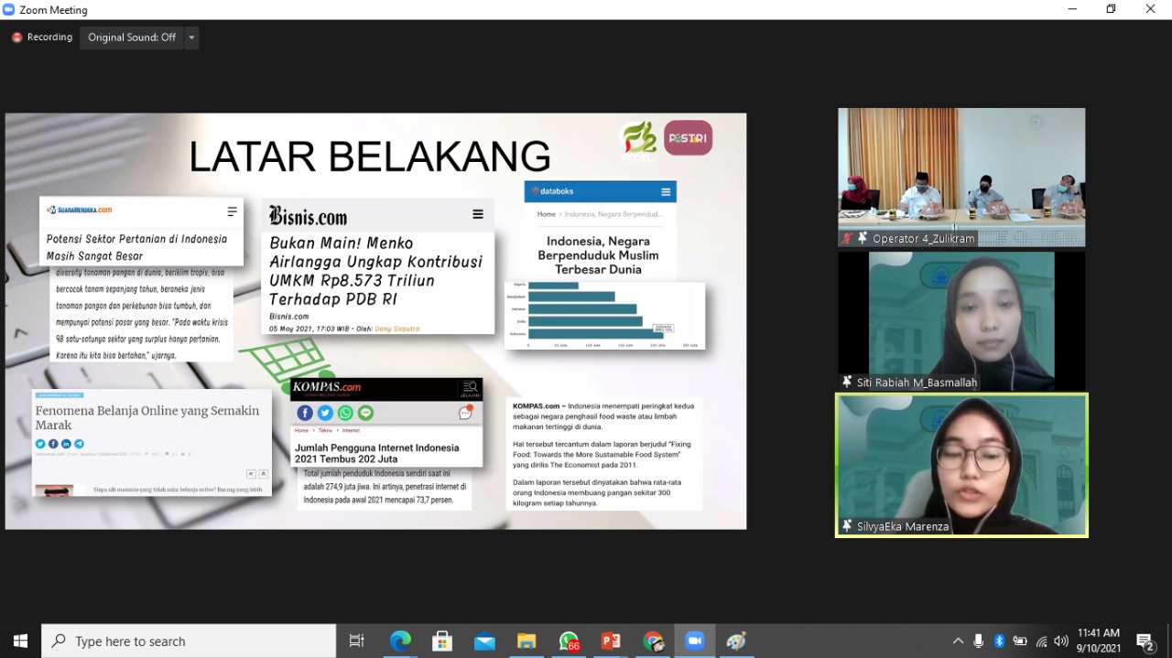Open WhatsApp from the taskbar
The width and height of the screenshot is (1172, 658).
click(x=569, y=642)
